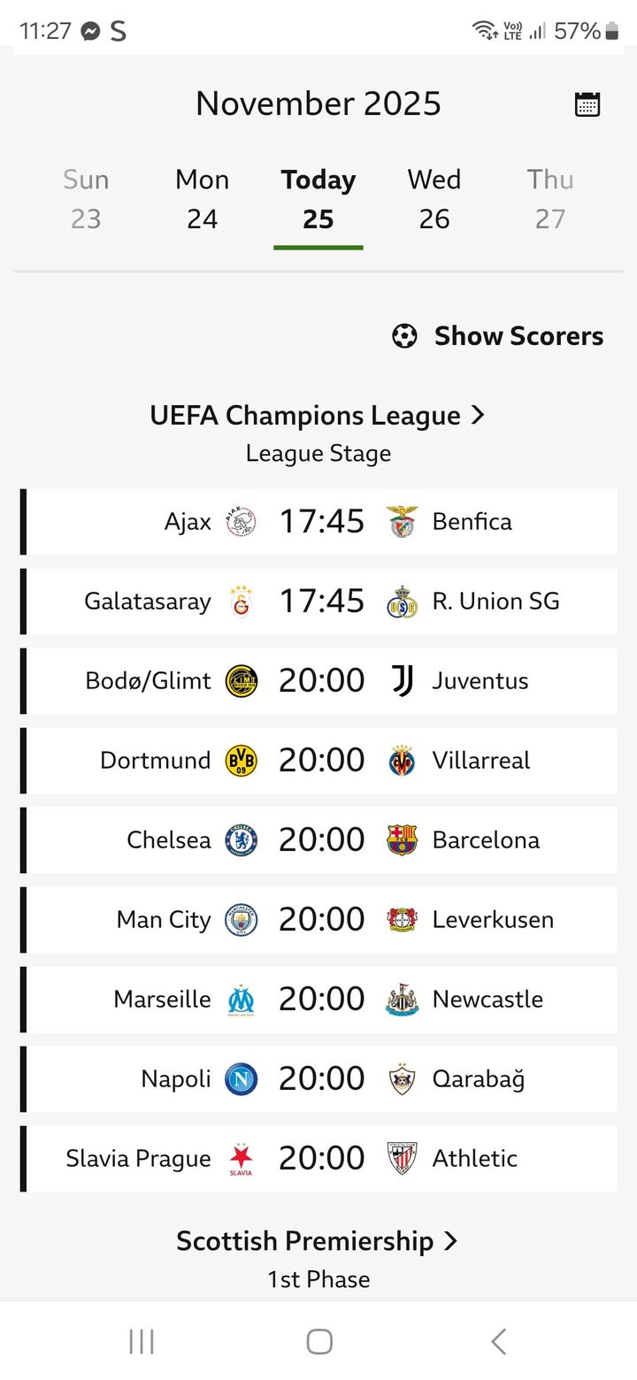Expand Scottish Premiership chevron

click(451, 1241)
